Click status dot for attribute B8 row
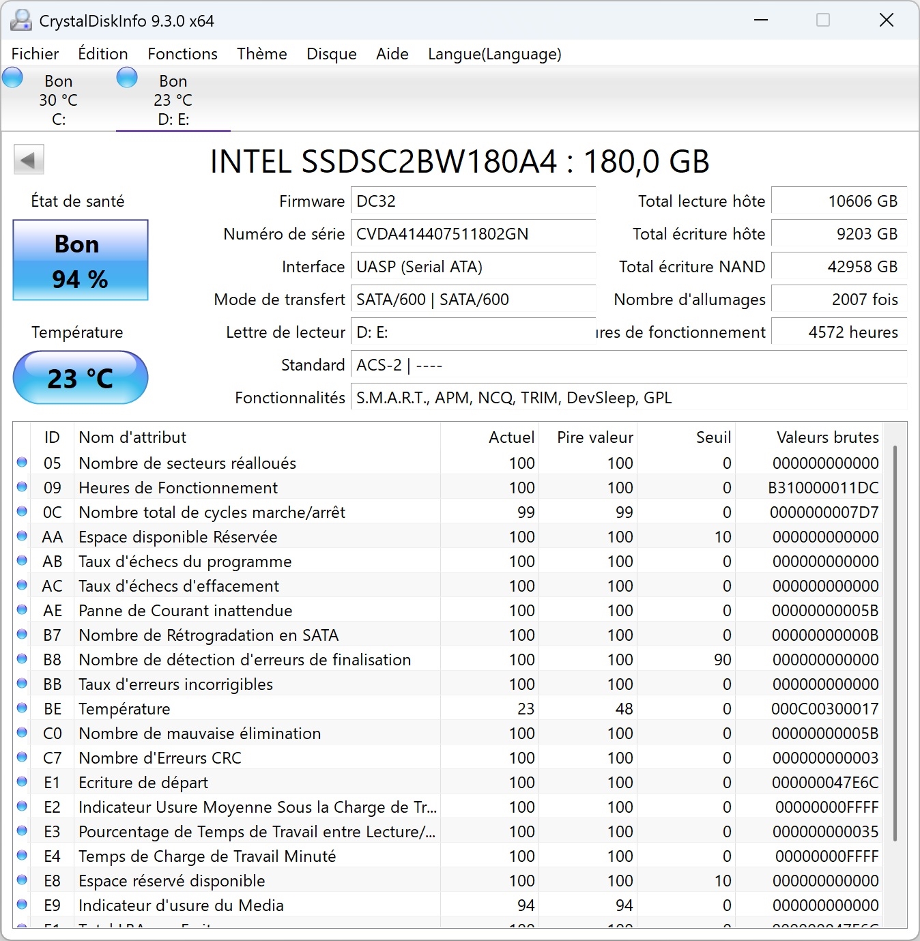The width and height of the screenshot is (920, 941). 22,659
